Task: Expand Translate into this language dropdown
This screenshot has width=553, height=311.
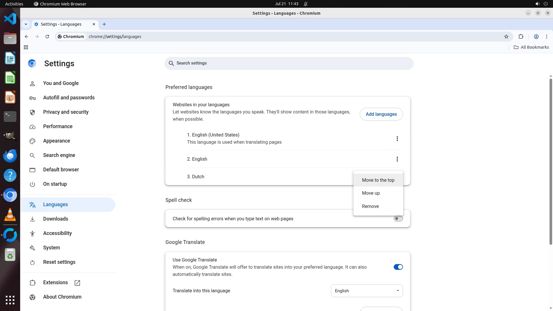Action: click(x=367, y=291)
